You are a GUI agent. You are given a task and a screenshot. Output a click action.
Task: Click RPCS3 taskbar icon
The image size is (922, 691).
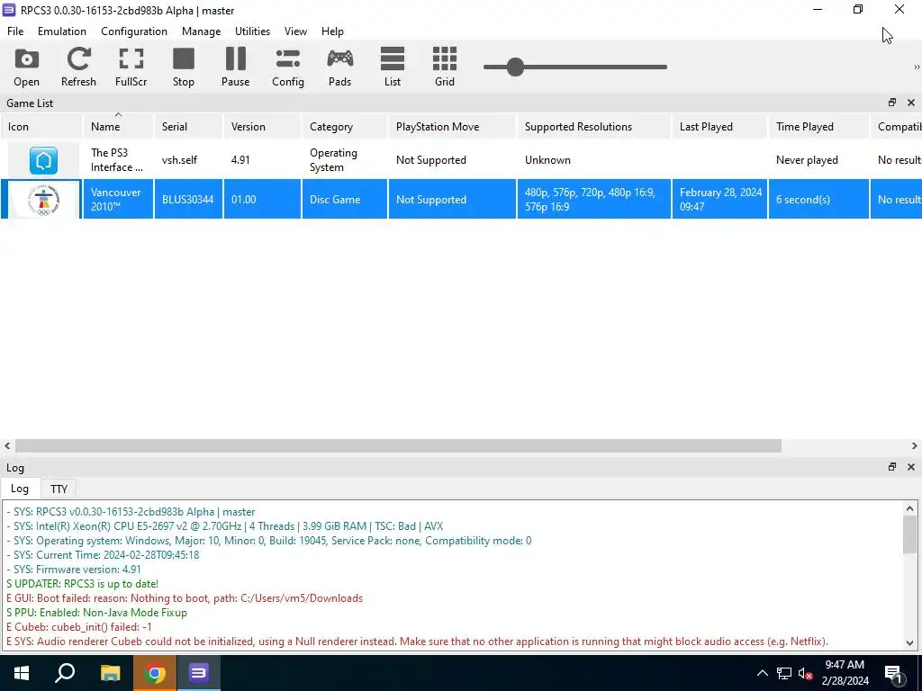199,673
